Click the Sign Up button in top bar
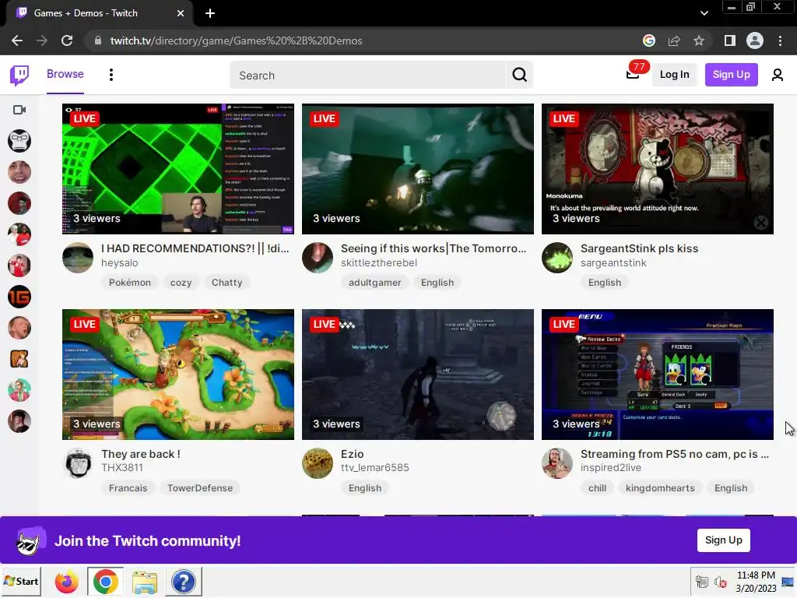The width and height of the screenshot is (797, 598). coord(731,74)
